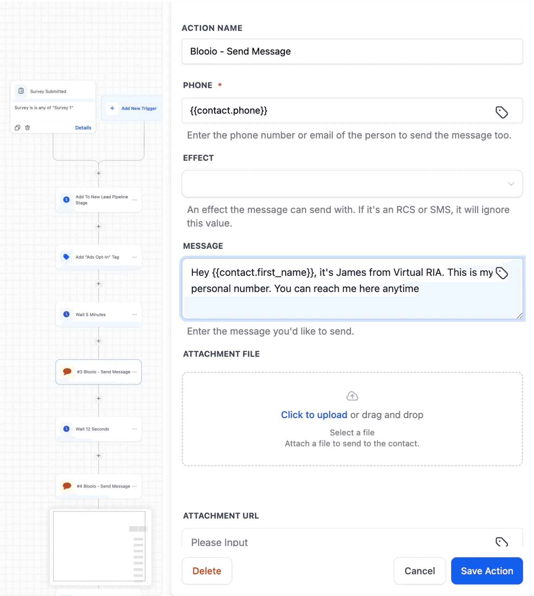Click the chat bubble icon on #3 Blooio Send Message
This screenshot has height=596, width=534.
tap(66, 371)
